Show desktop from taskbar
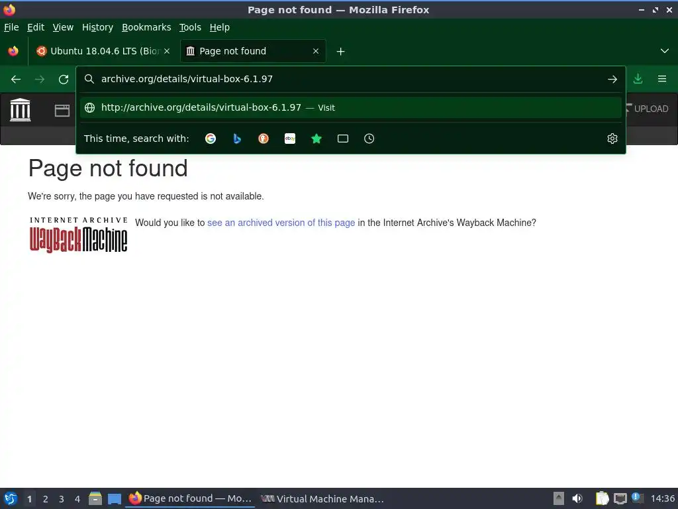Screen dimensions: 678x509 click(x=114, y=498)
